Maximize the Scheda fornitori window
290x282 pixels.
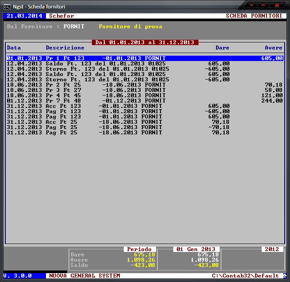[263, 5]
